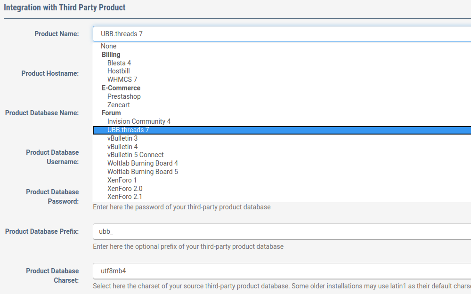
Task: Choose vBulletin 4 option
Action: [x=282, y=147]
